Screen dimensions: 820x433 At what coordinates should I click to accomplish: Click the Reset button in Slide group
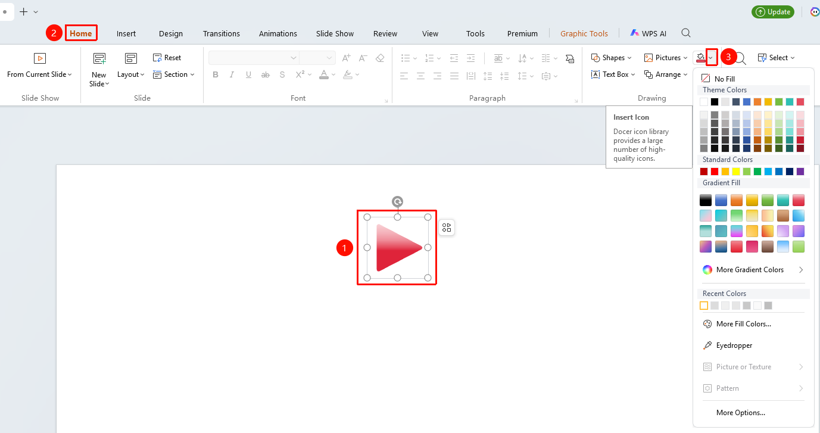point(167,58)
